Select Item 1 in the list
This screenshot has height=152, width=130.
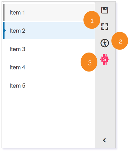17,12
